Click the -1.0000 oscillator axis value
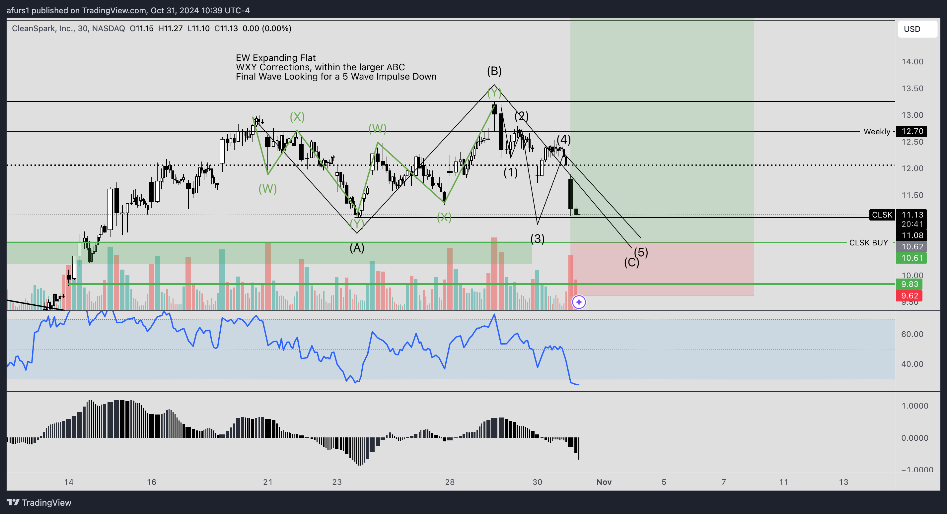 point(917,470)
